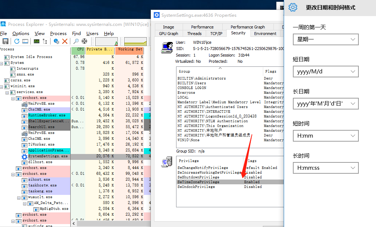
Task: Open the Environment tab
Action: (x=265, y=34)
